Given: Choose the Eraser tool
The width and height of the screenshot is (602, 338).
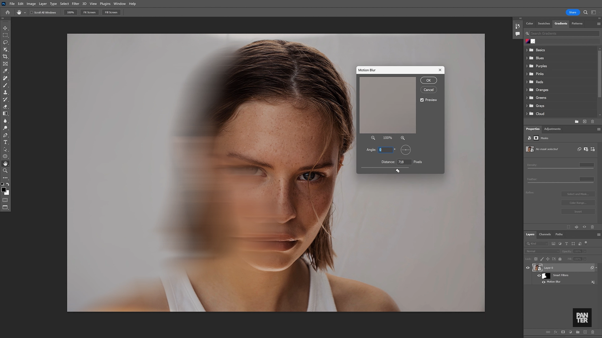Looking at the screenshot, I should click(5, 106).
